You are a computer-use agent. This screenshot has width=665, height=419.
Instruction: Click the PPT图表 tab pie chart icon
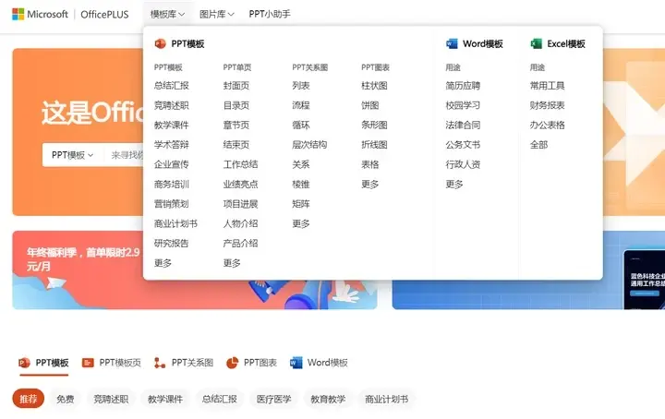[232, 363]
